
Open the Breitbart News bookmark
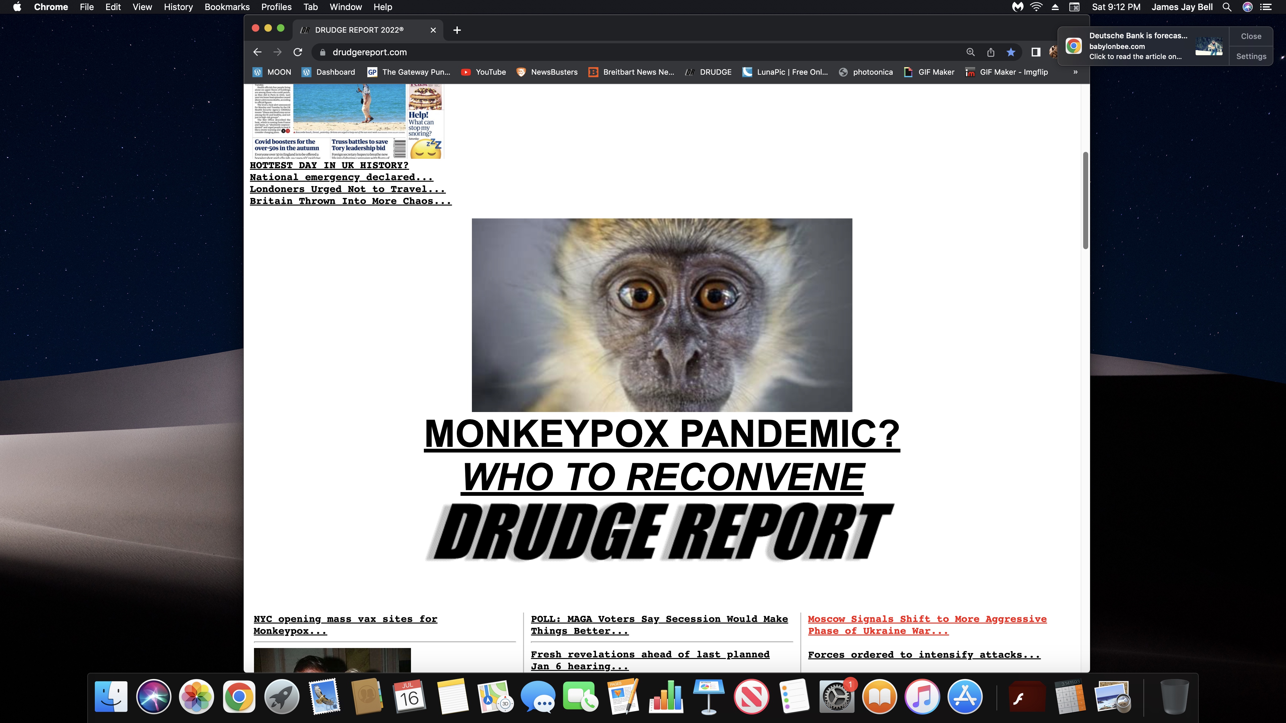click(x=631, y=72)
